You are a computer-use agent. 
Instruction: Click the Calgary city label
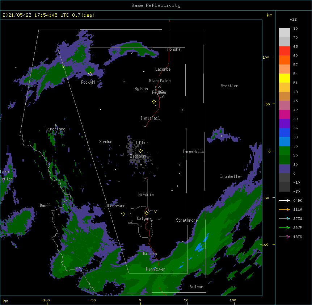145,218
